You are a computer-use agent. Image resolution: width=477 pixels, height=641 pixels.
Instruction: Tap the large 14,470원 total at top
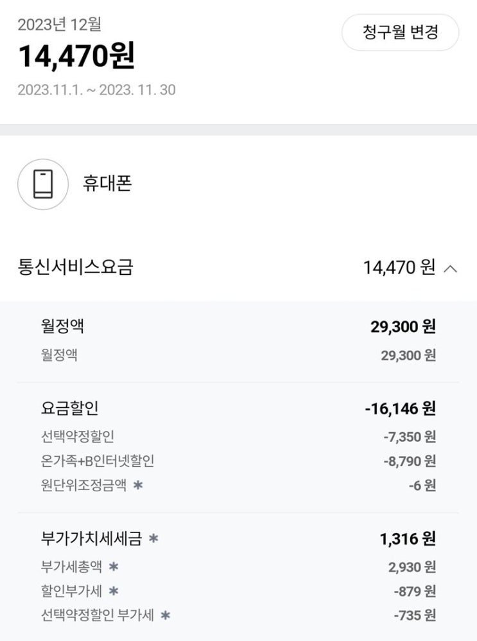pyautogui.click(x=76, y=57)
